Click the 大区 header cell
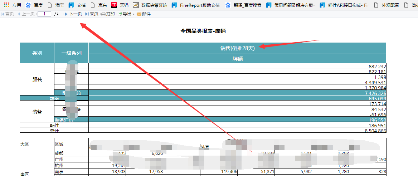The image size is (418, 176). tap(37, 144)
